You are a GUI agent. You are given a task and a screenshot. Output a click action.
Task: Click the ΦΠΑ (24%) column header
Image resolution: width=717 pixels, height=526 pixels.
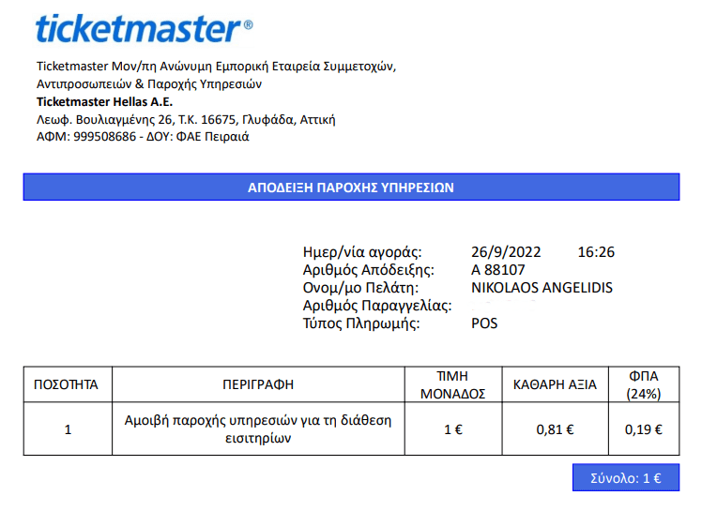[x=644, y=384]
